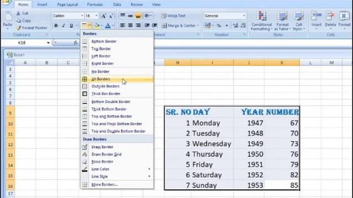Click the Insert cells button

(316, 20)
